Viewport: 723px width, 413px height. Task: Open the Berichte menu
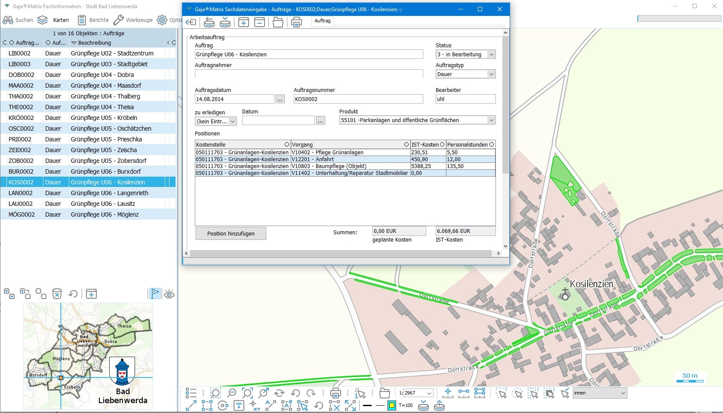[93, 20]
